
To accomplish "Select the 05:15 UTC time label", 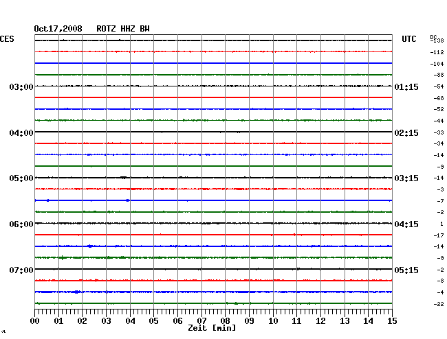I will click(x=406, y=270).
